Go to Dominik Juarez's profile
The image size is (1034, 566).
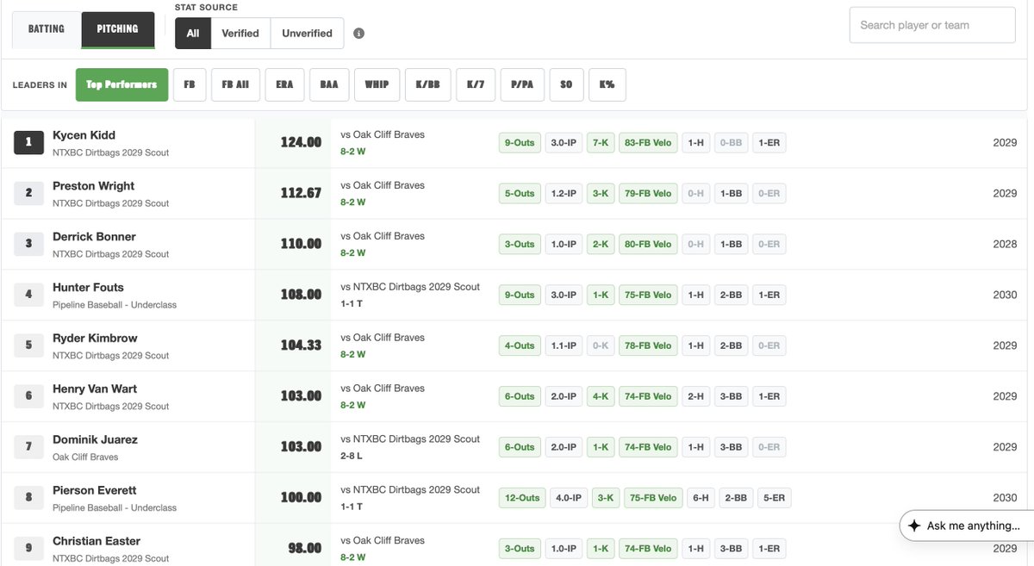click(95, 440)
